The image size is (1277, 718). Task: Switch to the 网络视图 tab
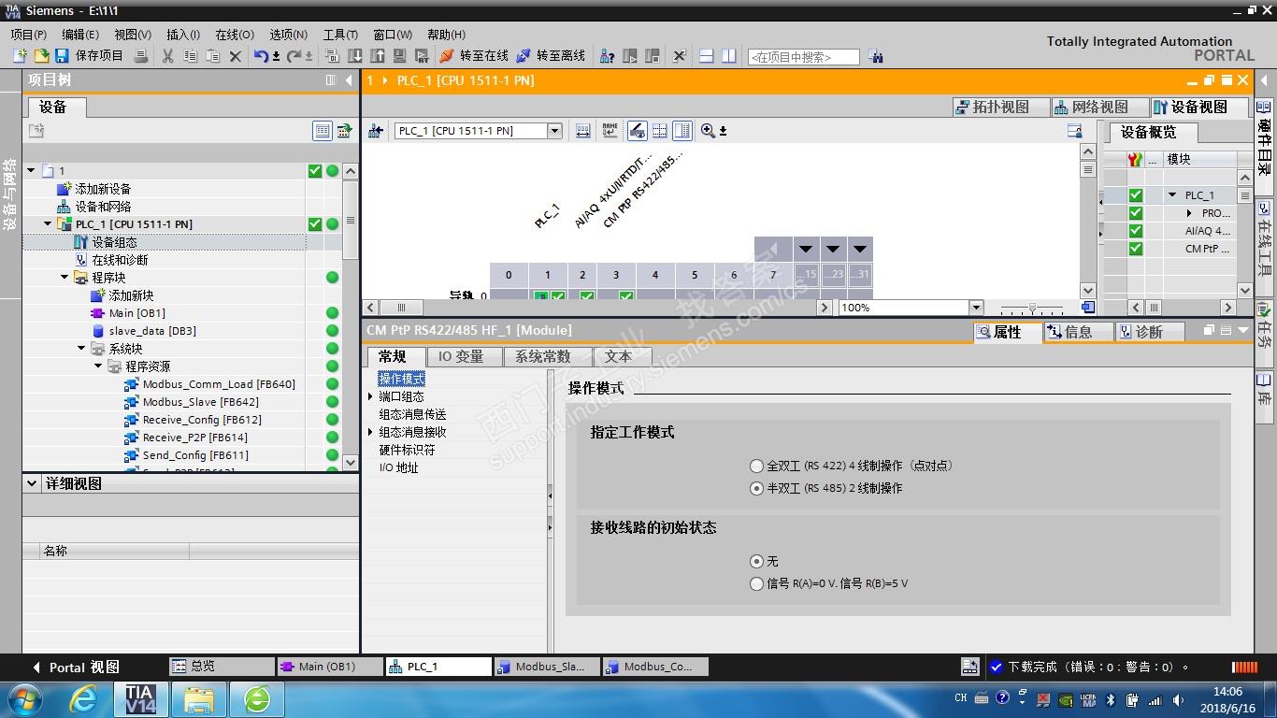coord(1099,107)
